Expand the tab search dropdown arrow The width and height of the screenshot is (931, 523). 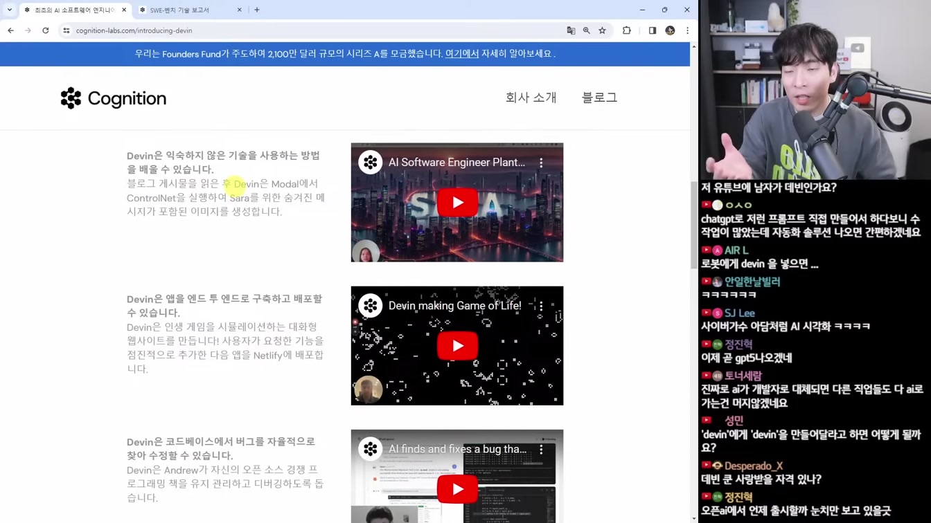pyautogui.click(x=9, y=10)
